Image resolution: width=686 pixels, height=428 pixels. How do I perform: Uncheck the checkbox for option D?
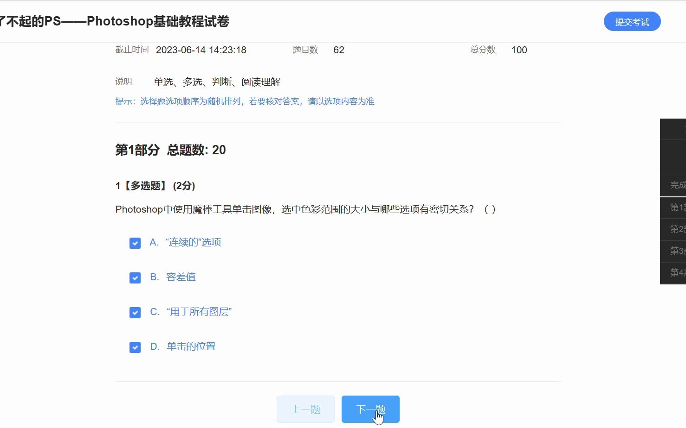click(x=135, y=347)
